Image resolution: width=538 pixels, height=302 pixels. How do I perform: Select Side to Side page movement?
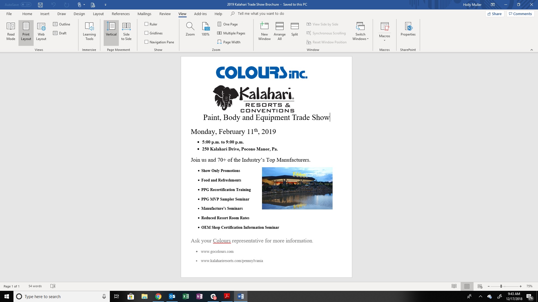click(126, 32)
